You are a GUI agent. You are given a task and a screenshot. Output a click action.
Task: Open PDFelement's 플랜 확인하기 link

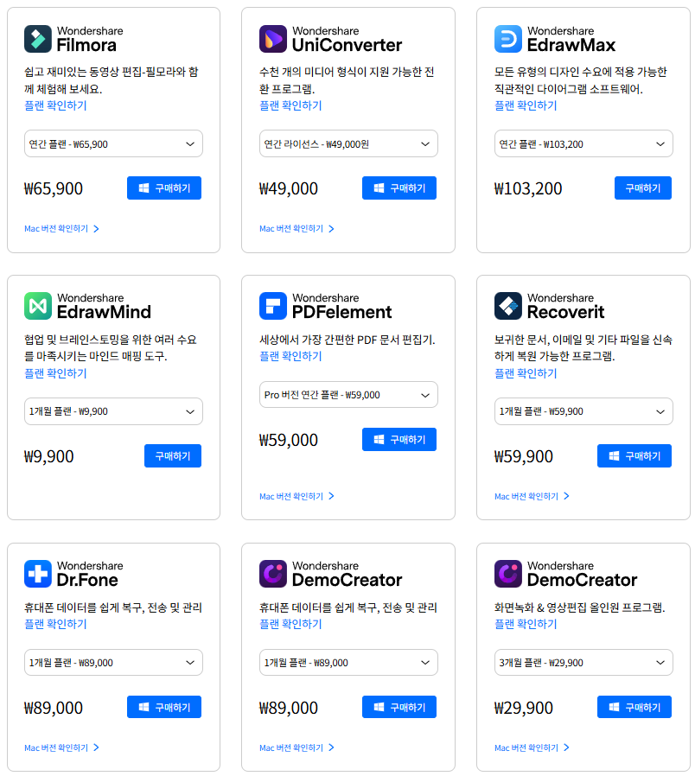click(x=290, y=356)
